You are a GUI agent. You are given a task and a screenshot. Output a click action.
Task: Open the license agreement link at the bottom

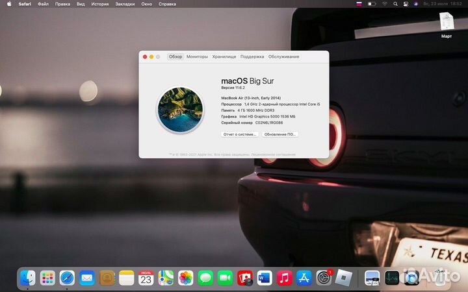[273, 154]
